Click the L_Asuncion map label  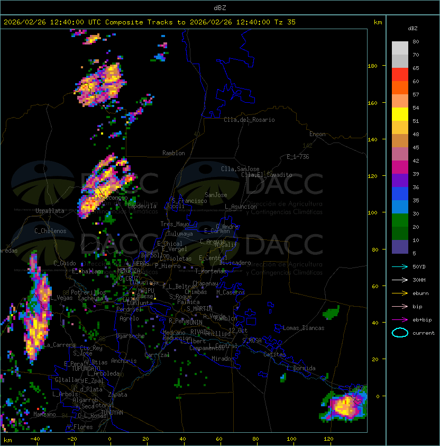pyautogui.click(x=241, y=207)
